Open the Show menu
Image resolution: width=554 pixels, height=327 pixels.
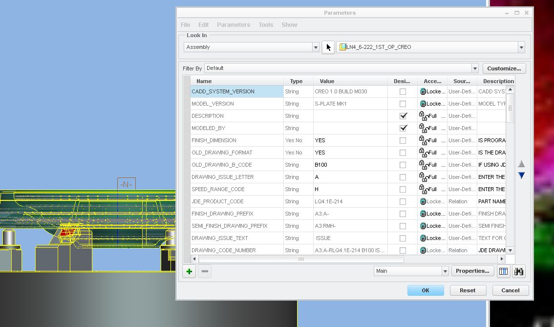pyautogui.click(x=289, y=25)
